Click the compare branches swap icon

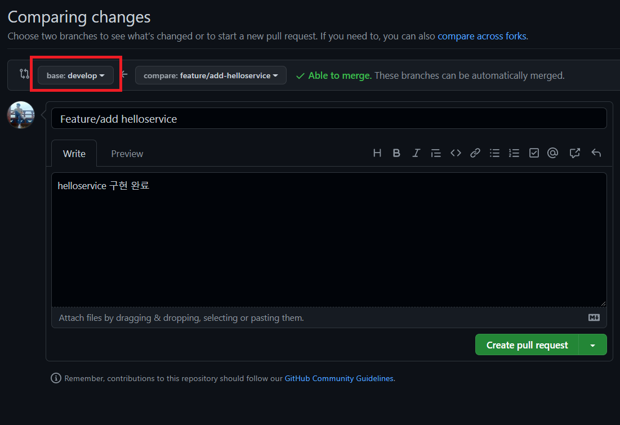pyautogui.click(x=25, y=74)
